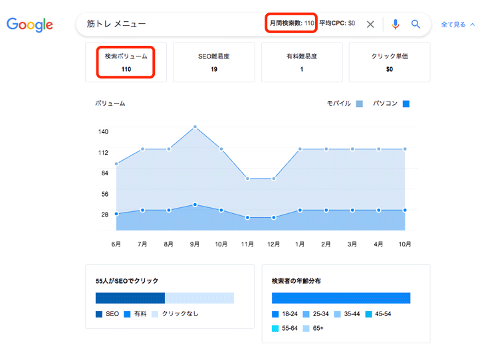Select the desktop data point for 4月
This screenshot has height=348, width=484.
(x=379, y=211)
